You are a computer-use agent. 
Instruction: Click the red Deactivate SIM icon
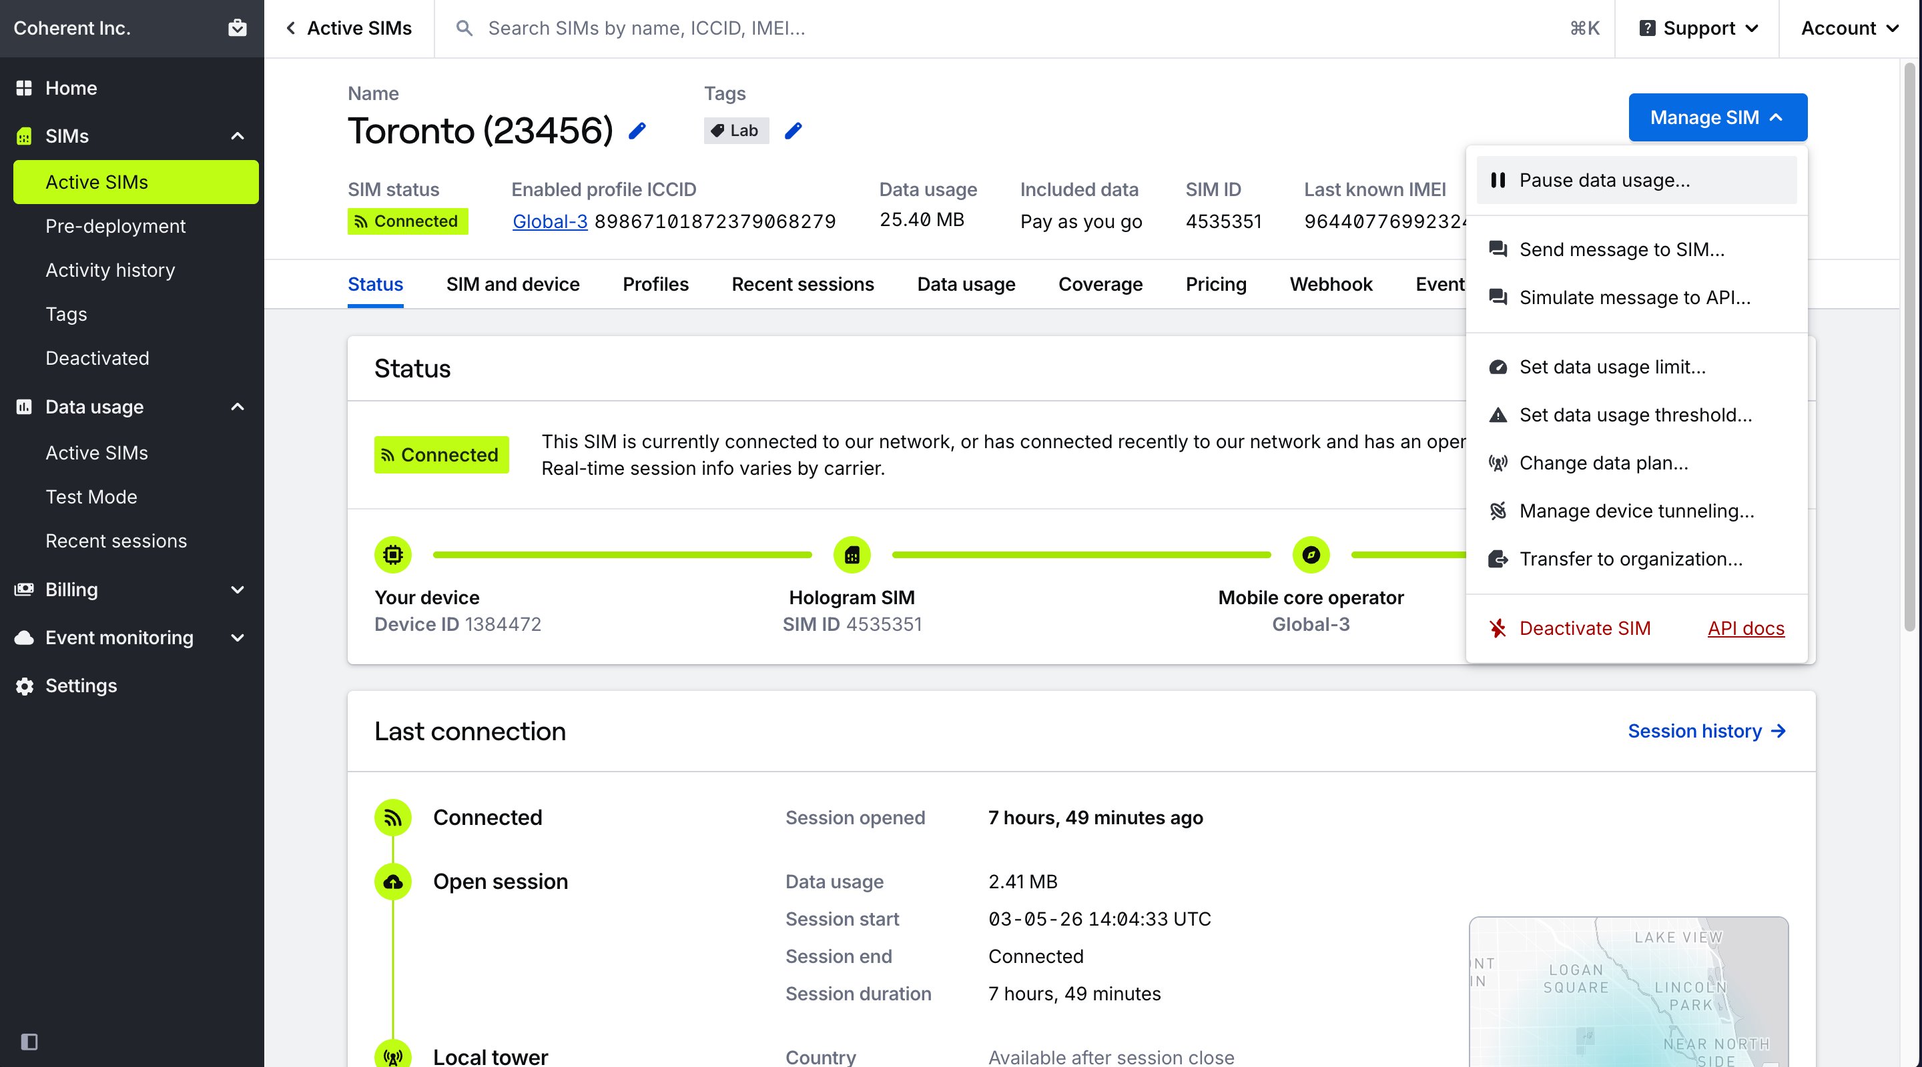[x=1498, y=628]
